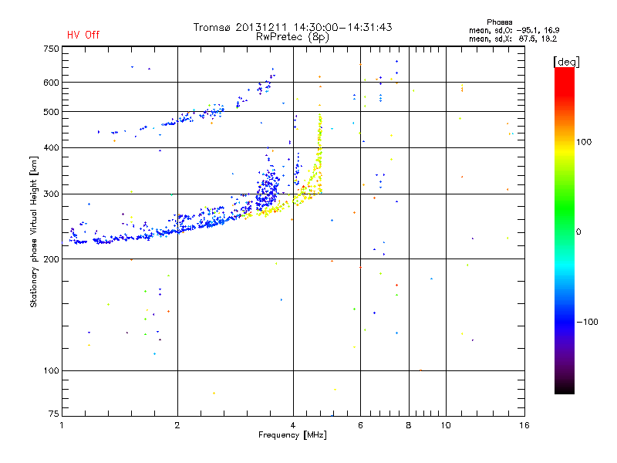Click the x-axis tick label '4'
The width and height of the screenshot is (617, 463).
click(x=293, y=425)
